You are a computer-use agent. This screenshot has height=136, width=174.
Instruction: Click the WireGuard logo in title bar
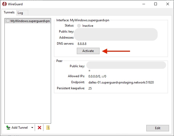point(4,4)
